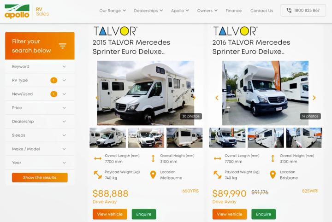
Task: Click View Vehicle for the $88,888 motorhome
Action: pos(110,214)
